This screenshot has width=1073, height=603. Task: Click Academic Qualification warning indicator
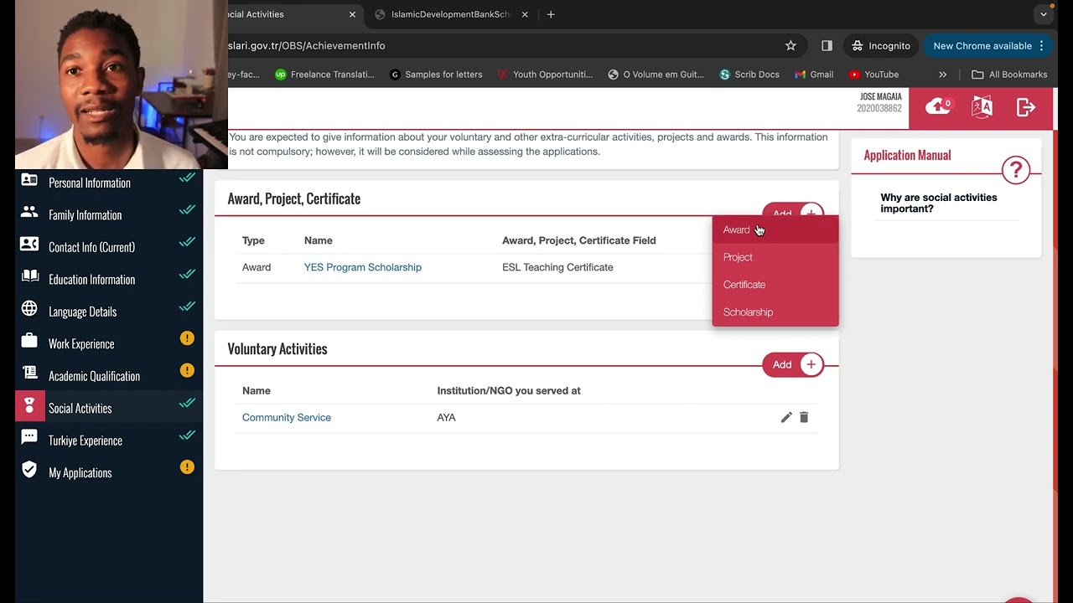point(187,370)
